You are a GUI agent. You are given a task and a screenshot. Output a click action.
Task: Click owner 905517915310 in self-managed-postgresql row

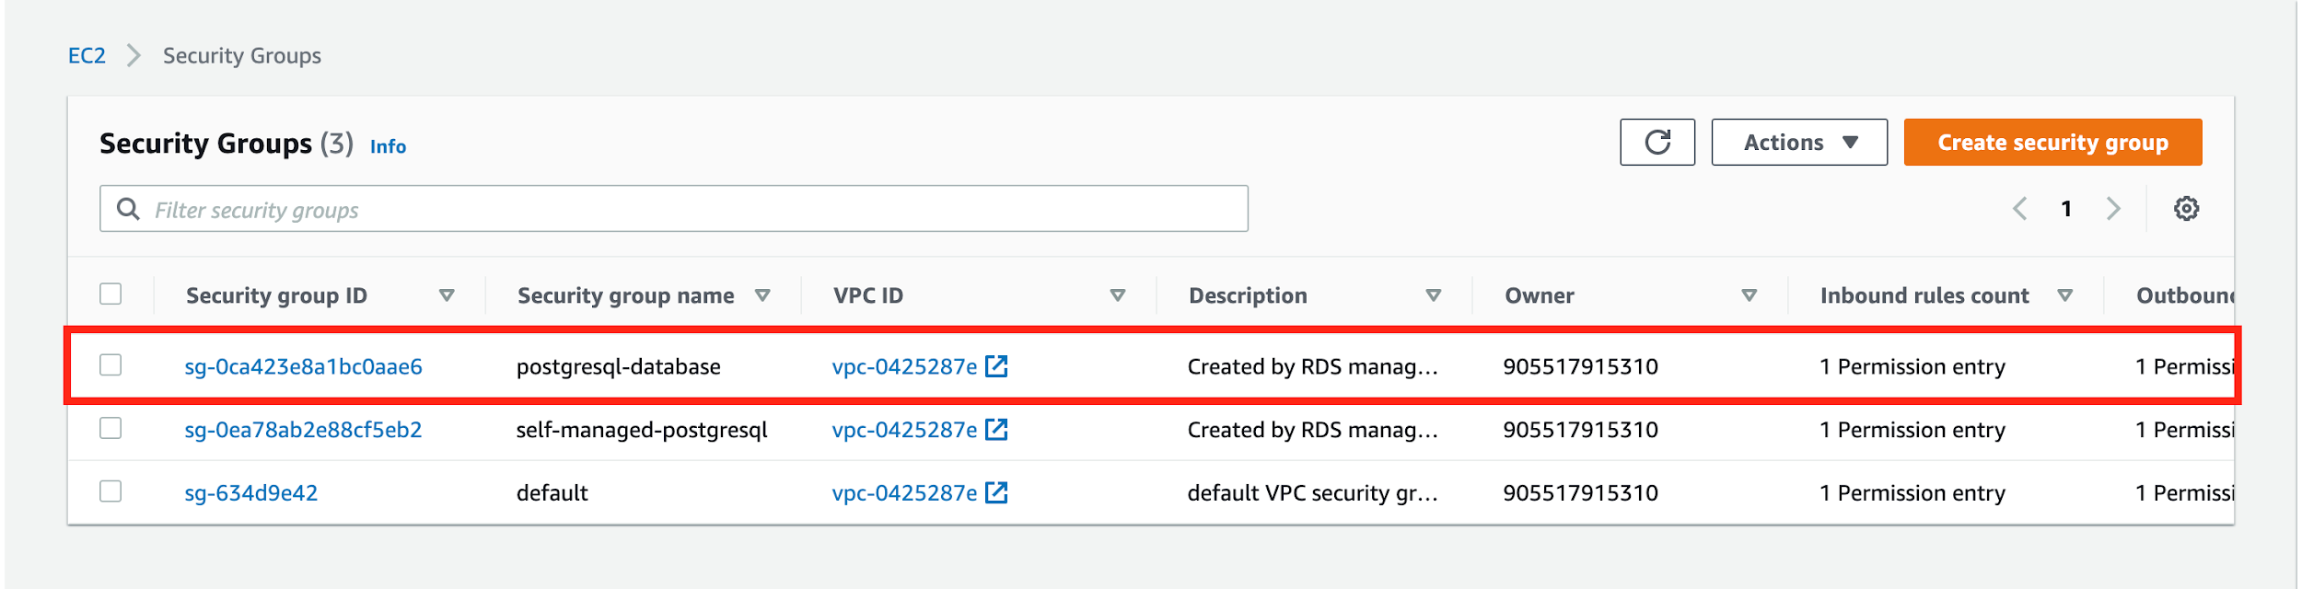(1580, 429)
